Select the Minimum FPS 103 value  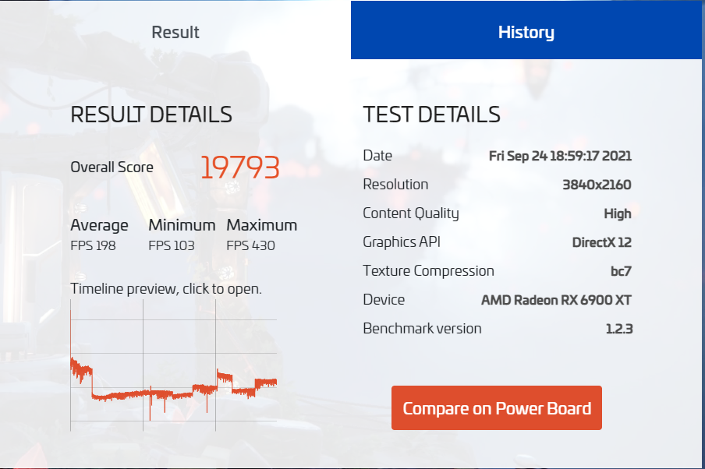172,245
